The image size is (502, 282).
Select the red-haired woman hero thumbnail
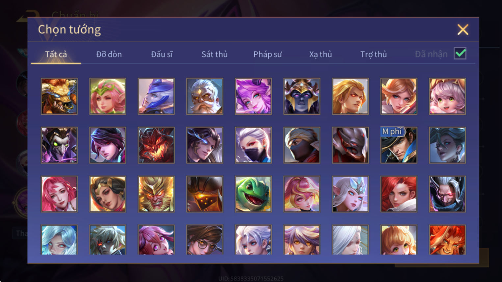399,194
